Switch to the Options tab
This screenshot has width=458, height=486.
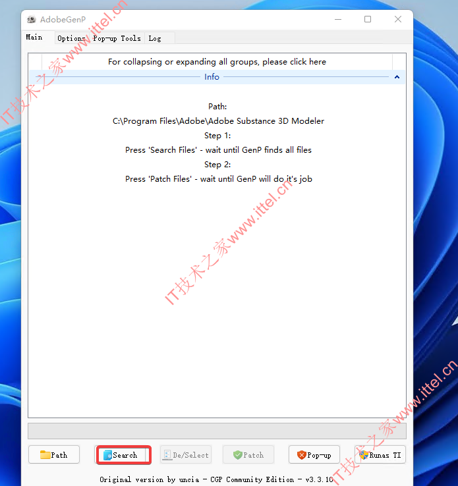tap(72, 38)
